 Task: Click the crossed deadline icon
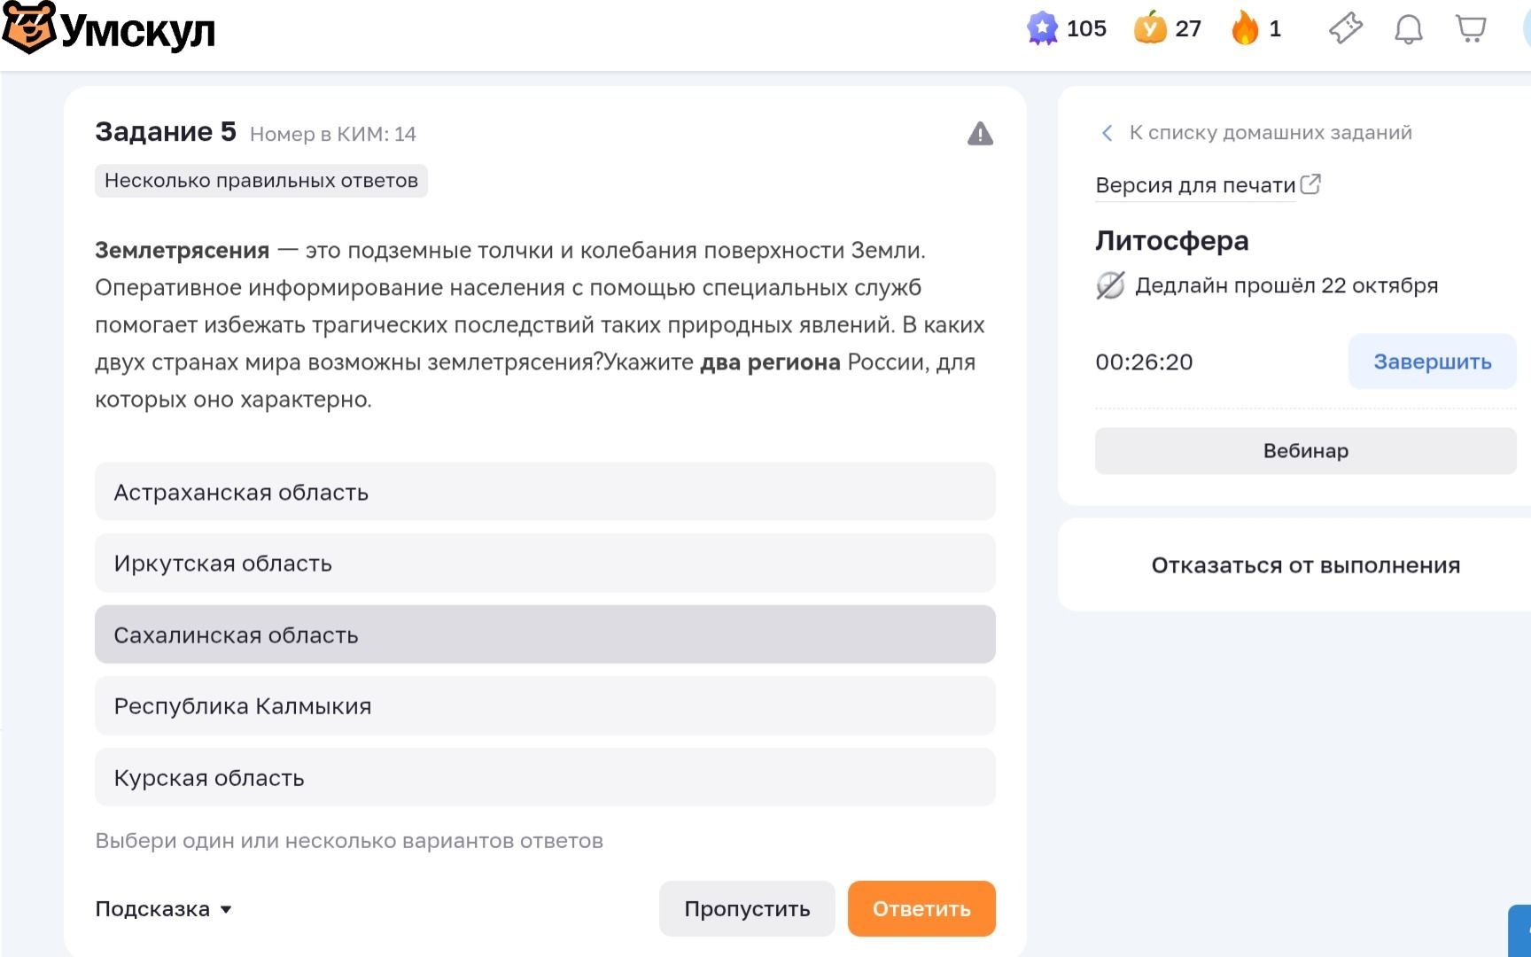coord(1110,285)
